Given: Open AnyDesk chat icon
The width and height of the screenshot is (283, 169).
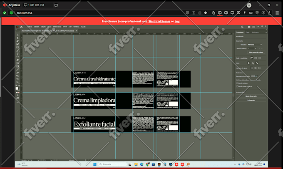Looking at the screenshot, I should coord(238,13).
